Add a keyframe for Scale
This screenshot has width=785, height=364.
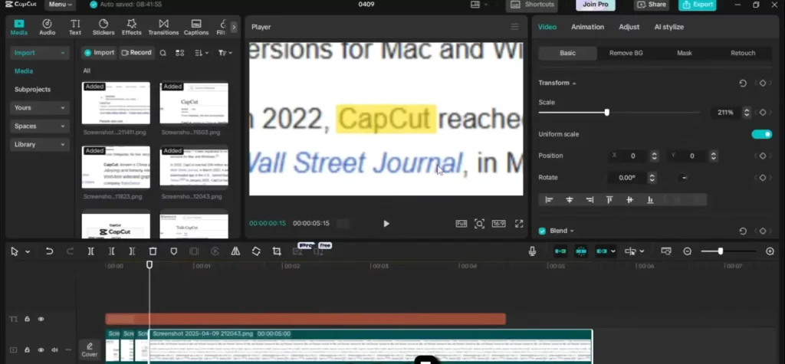point(763,113)
